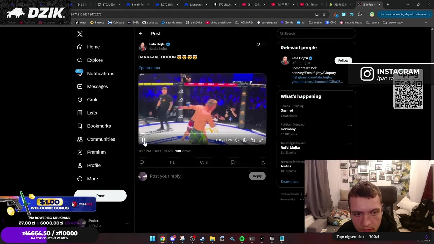Go back using the arrow beside Post

pos(141,34)
